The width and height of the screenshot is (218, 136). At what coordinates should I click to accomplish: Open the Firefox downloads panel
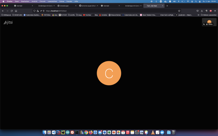pos(202,11)
